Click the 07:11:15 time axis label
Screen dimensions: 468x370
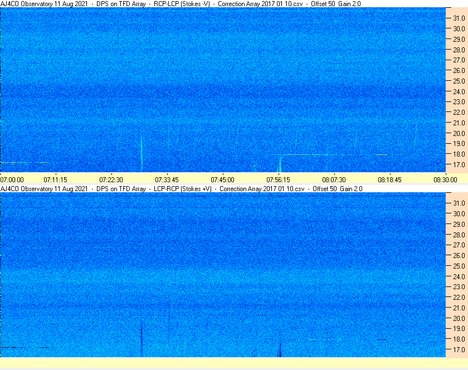tap(56, 180)
